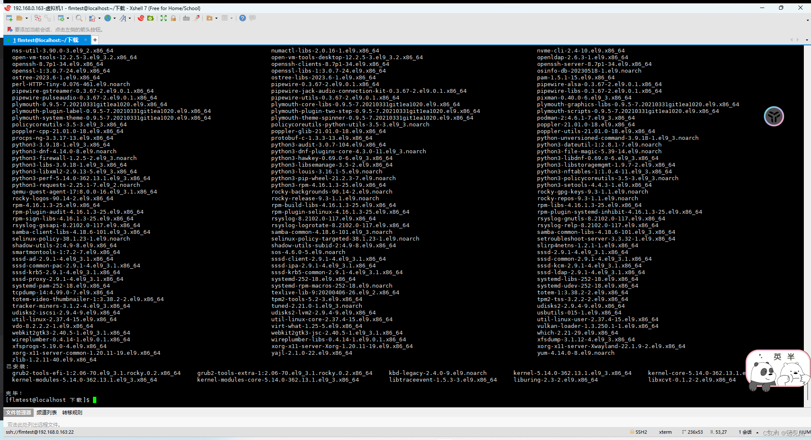
Task: Click the globe icon on the toolbar
Action: (108, 18)
